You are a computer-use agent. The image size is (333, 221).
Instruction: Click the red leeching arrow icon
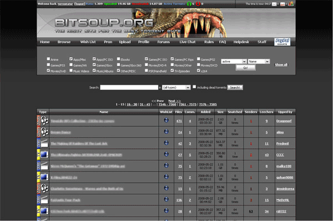(x=198, y=4)
